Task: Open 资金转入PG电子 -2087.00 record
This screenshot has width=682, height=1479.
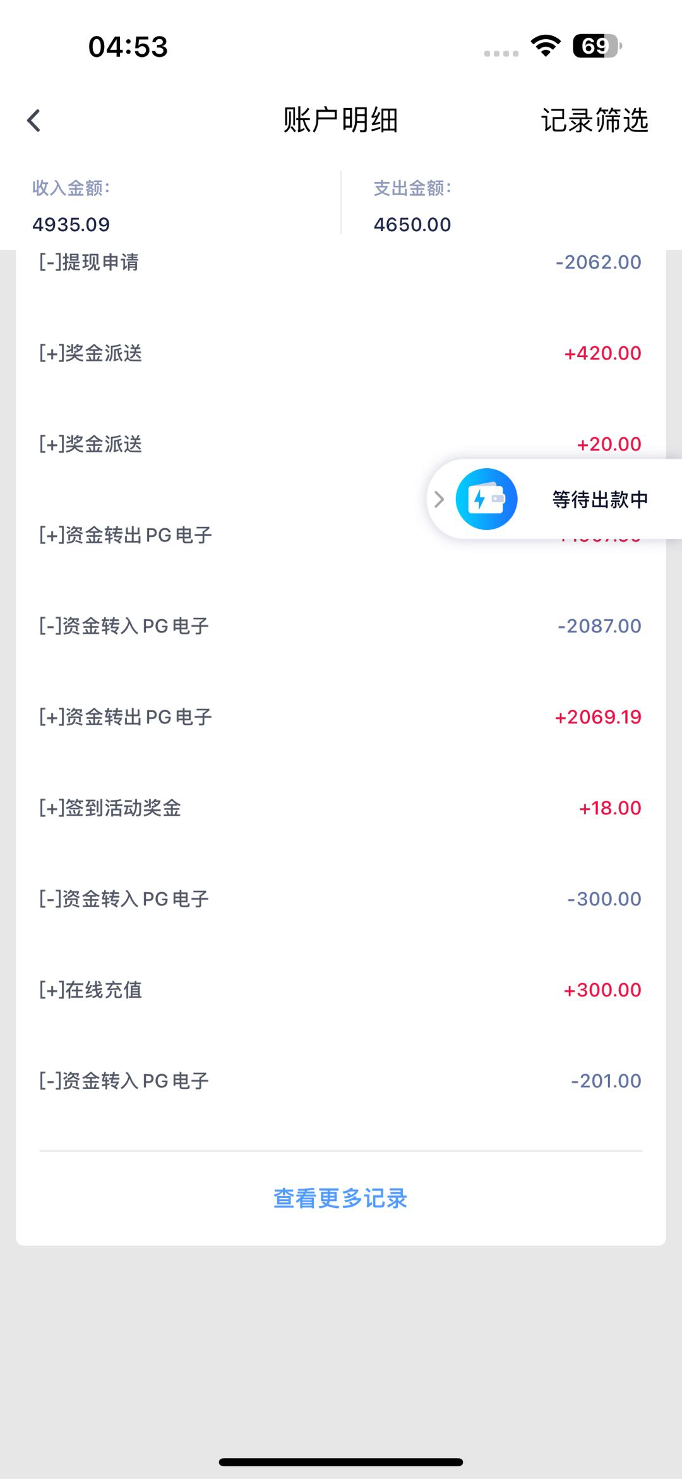Action: [x=340, y=626]
